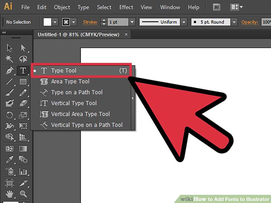Select the Pencil tool
The width and height of the screenshot is (271, 203).
(23, 92)
